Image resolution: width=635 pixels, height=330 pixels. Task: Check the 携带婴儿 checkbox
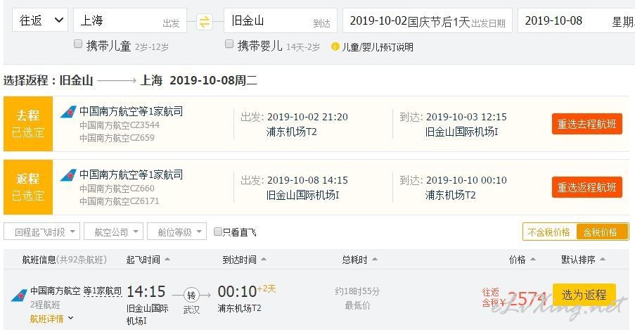(x=229, y=44)
